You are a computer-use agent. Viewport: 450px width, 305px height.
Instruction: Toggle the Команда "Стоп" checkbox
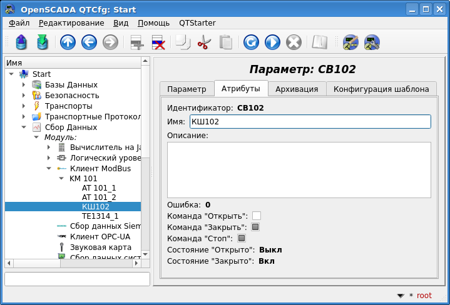pos(242,238)
